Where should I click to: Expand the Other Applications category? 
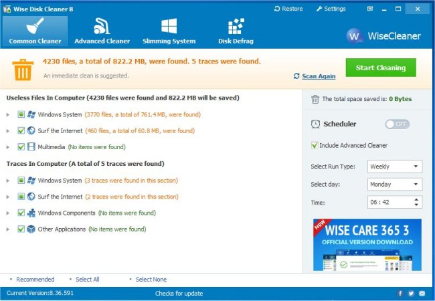click(x=8, y=229)
